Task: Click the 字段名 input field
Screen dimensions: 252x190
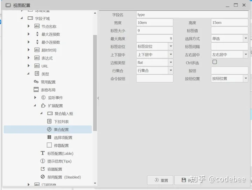Action: pos(192,15)
